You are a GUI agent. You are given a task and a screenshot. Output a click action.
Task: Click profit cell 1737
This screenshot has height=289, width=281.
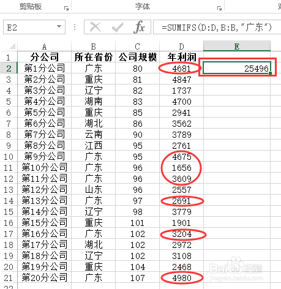(181, 90)
